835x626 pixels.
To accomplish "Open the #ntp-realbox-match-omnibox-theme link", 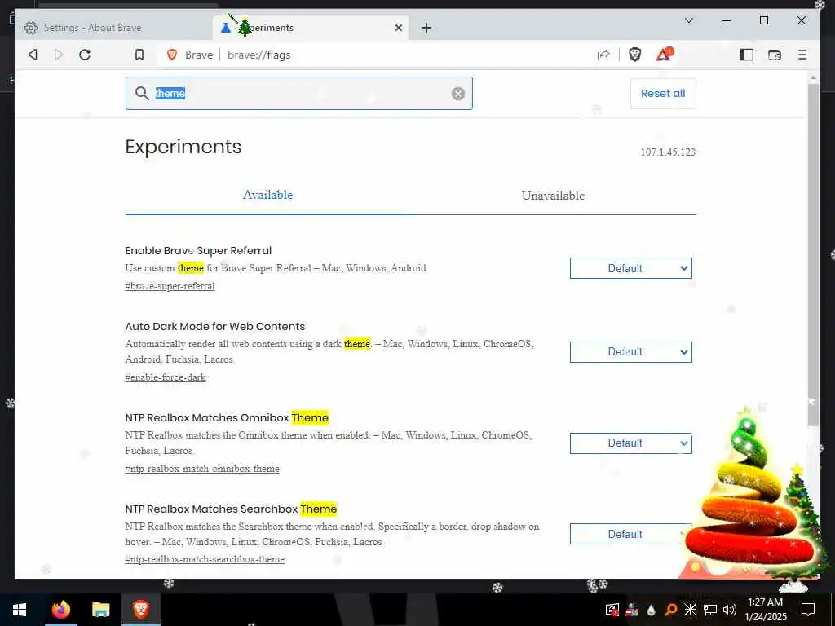I will 202,469.
